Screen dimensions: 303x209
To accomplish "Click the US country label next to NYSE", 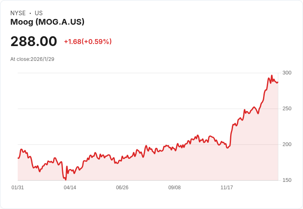I will [39, 13].
